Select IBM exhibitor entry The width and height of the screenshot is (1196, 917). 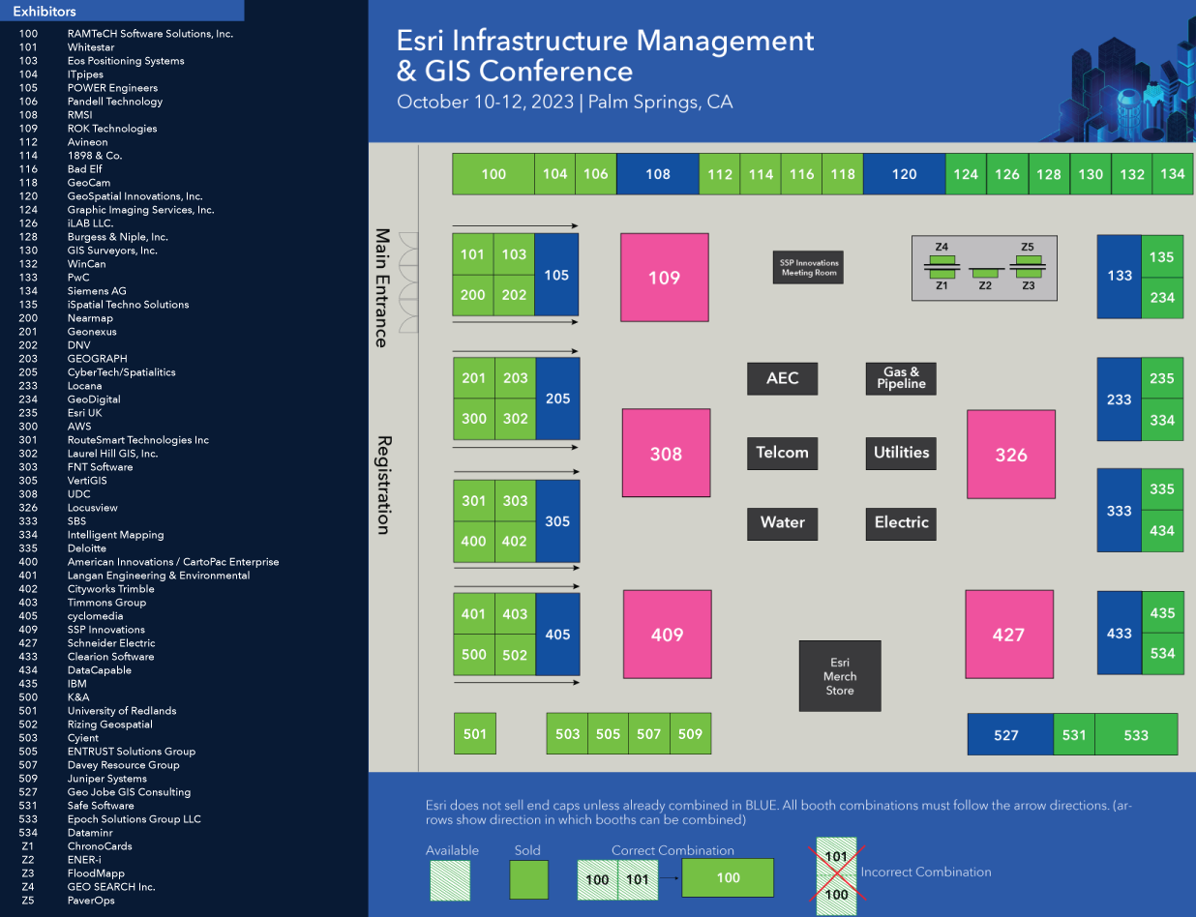pos(77,684)
